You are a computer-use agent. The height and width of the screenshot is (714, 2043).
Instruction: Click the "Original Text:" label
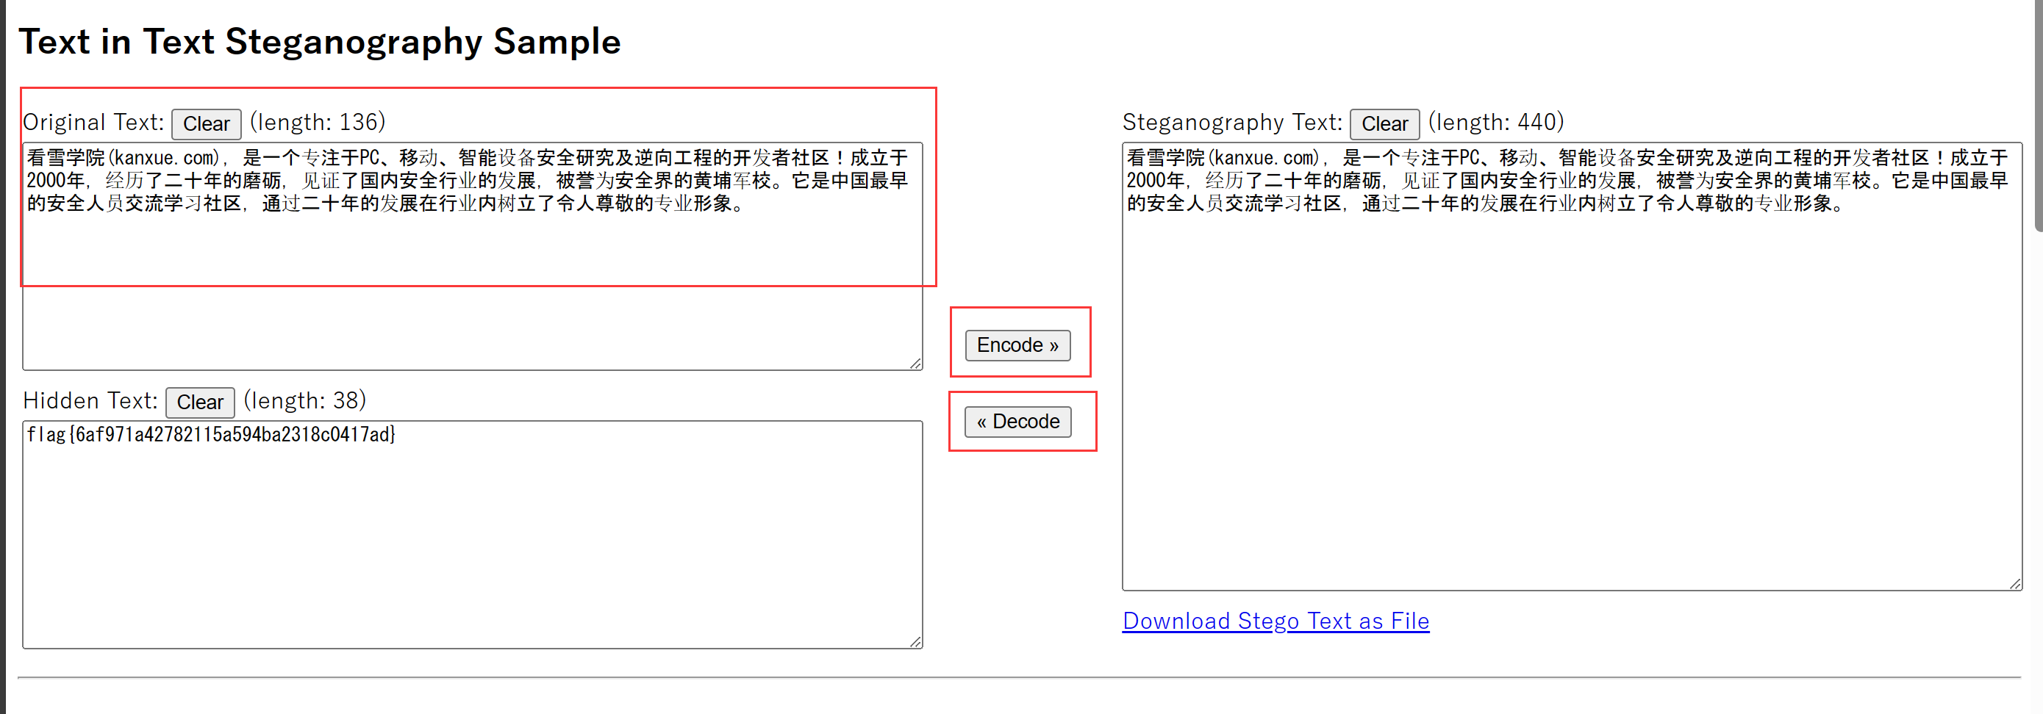[93, 122]
